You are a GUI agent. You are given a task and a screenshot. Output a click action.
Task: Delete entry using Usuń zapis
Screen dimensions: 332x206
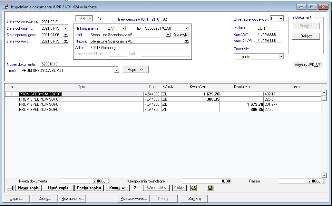(58, 188)
